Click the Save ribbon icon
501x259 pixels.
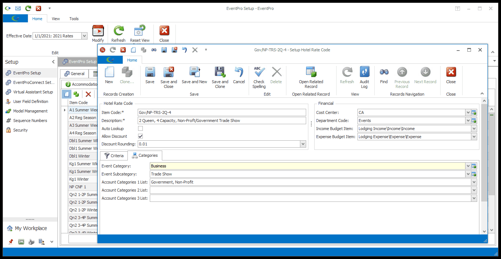pyautogui.click(x=150, y=72)
